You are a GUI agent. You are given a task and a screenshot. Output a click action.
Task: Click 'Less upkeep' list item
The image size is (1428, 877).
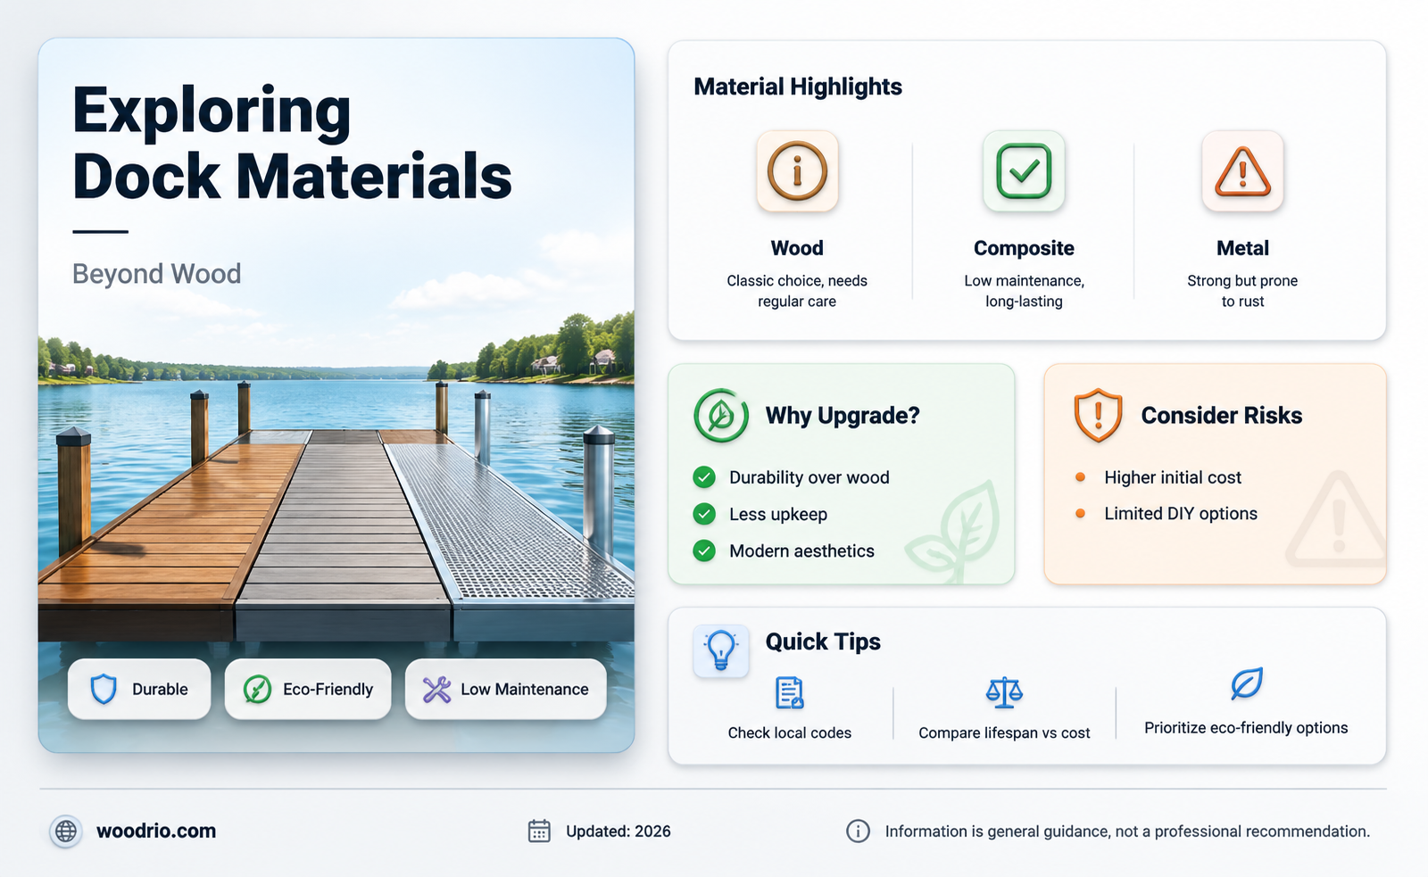pyautogui.click(x=778, y=514)
